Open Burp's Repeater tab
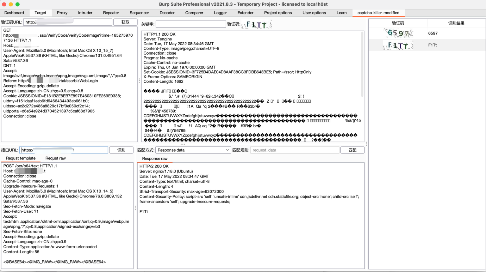This screenshot has height=272, width=486. click(x=111, y=13)
